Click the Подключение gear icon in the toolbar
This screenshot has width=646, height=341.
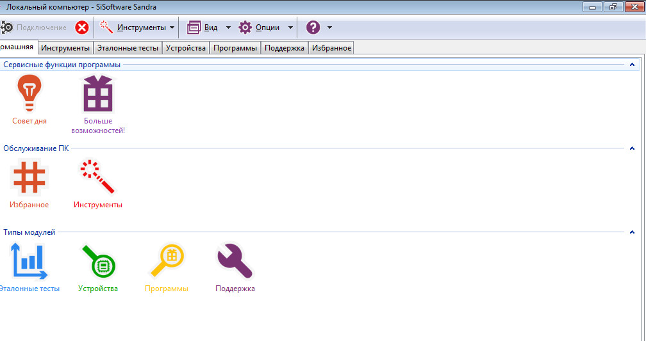[x=6, y=28]
